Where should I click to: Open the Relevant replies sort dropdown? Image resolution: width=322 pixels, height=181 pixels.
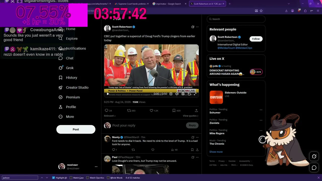(110, 116)
